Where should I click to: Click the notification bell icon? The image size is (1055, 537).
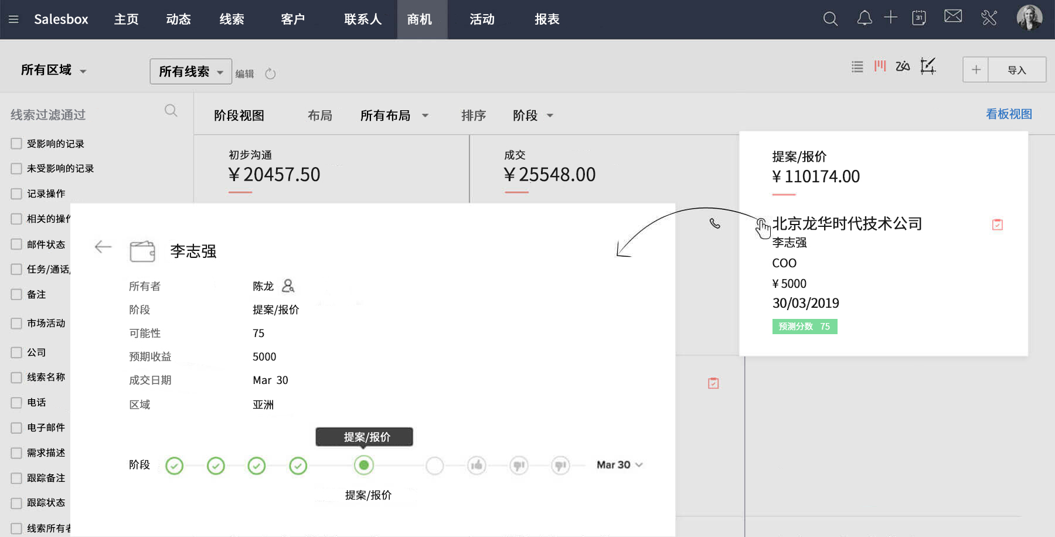tap(864, 19)
